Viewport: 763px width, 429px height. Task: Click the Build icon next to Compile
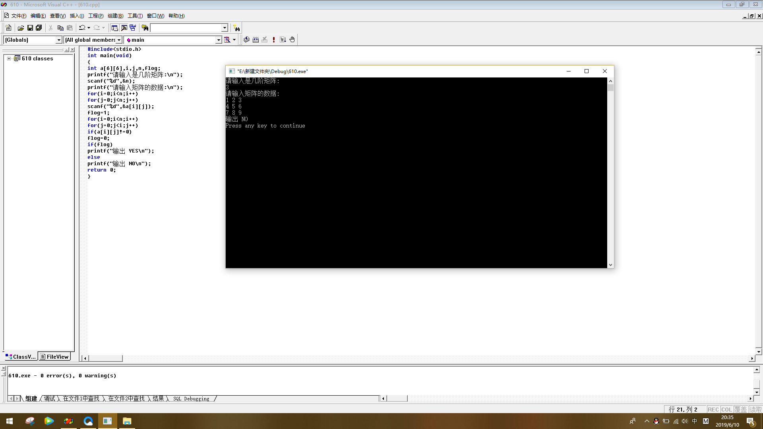[x=256, y=40]
